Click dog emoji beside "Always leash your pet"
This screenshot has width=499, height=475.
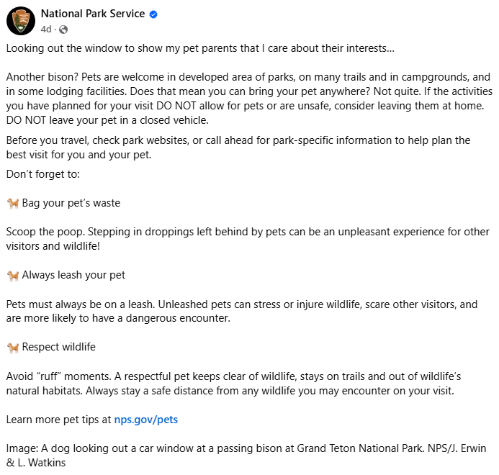point(12,275)
